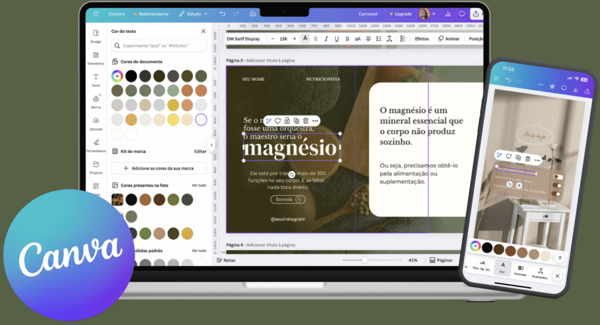600x325 pixels.
Task: Open the hamburger main menu on laptop
Action: [x=96, y=14]
